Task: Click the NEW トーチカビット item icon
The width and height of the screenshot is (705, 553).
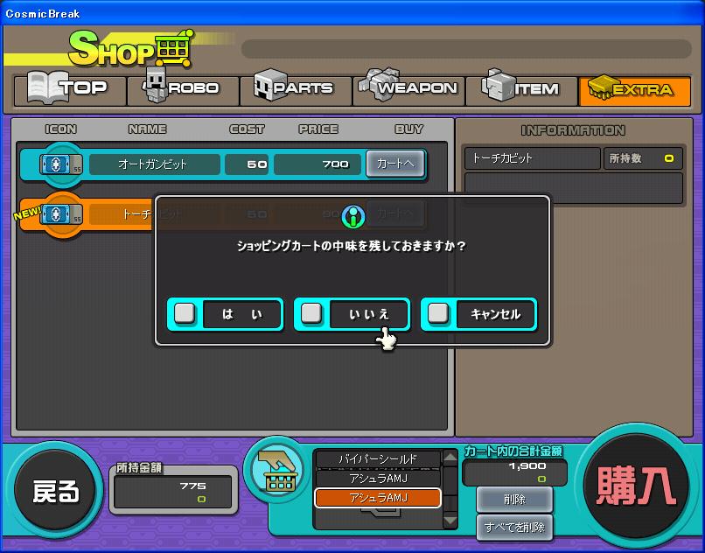Action: (60, 214)
